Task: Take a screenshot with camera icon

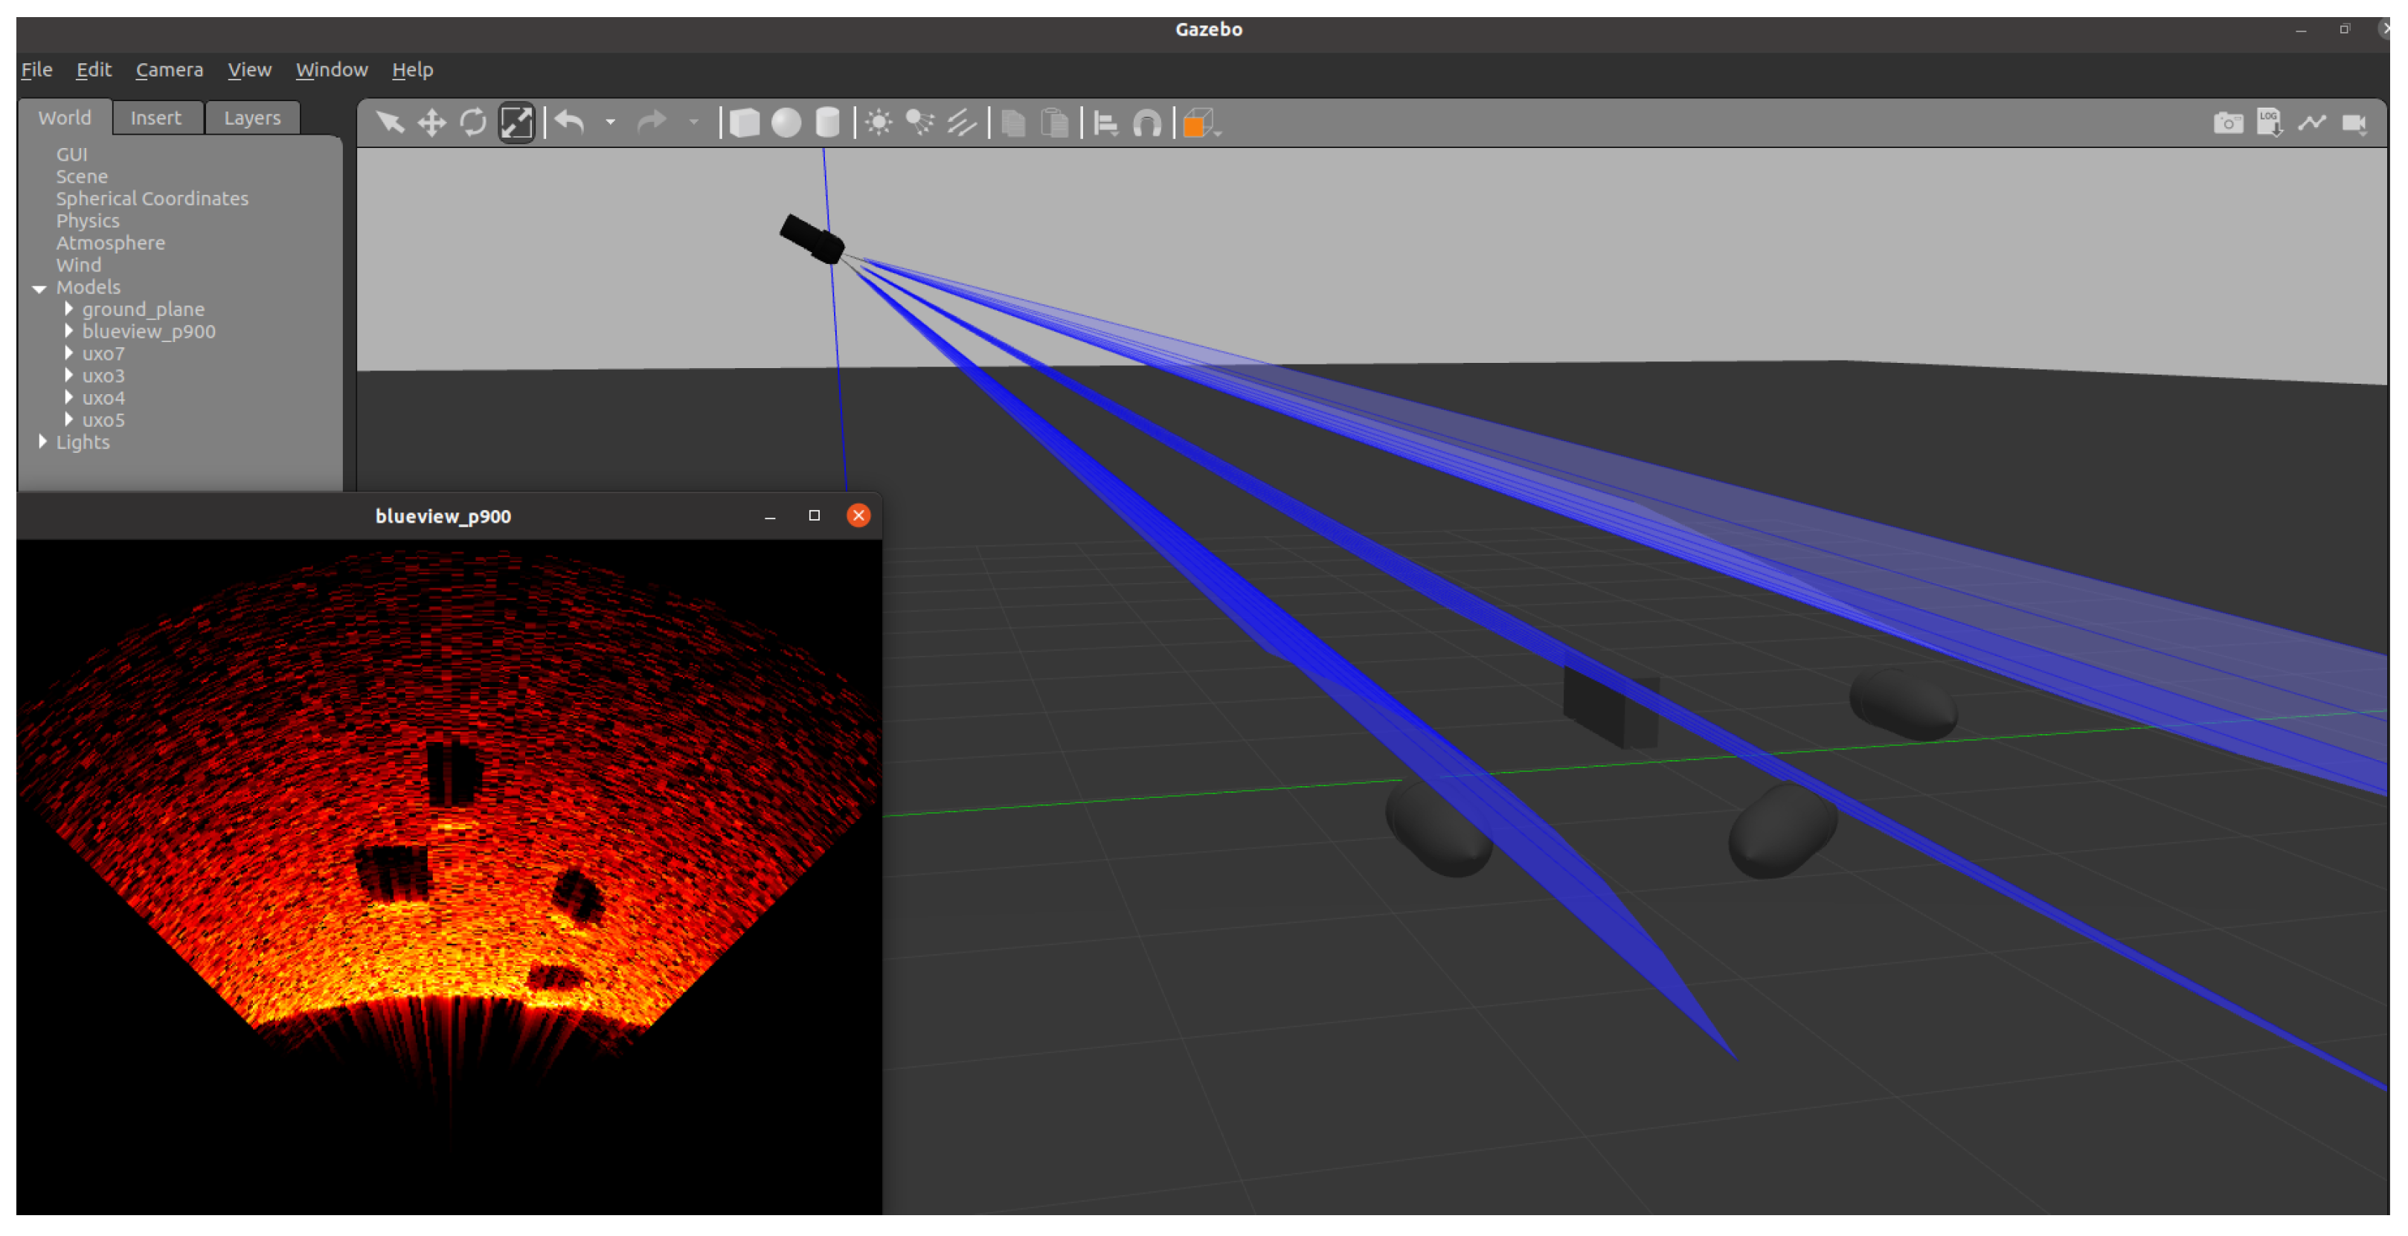Action: pos(2227,123)
